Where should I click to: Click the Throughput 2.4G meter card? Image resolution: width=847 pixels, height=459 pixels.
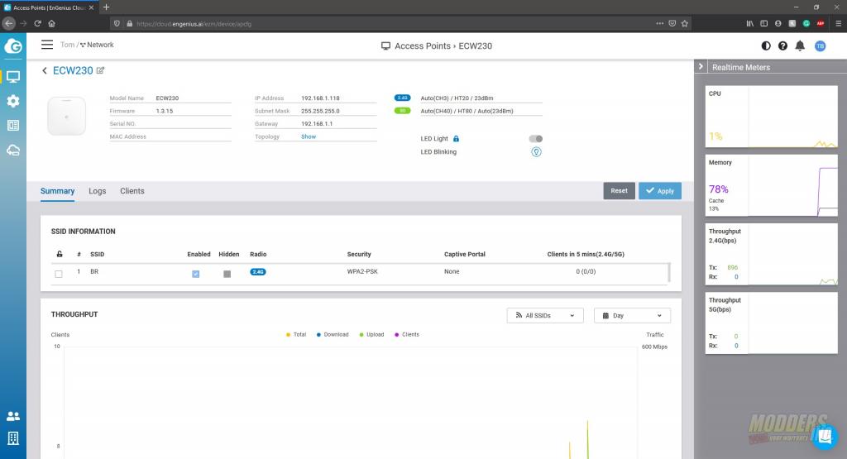click(772, 255)
